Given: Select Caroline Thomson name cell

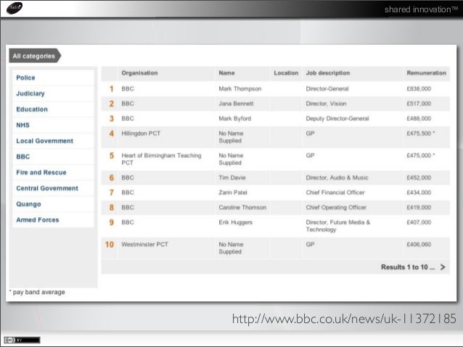Looking at the screenshot, I should 242,207.
